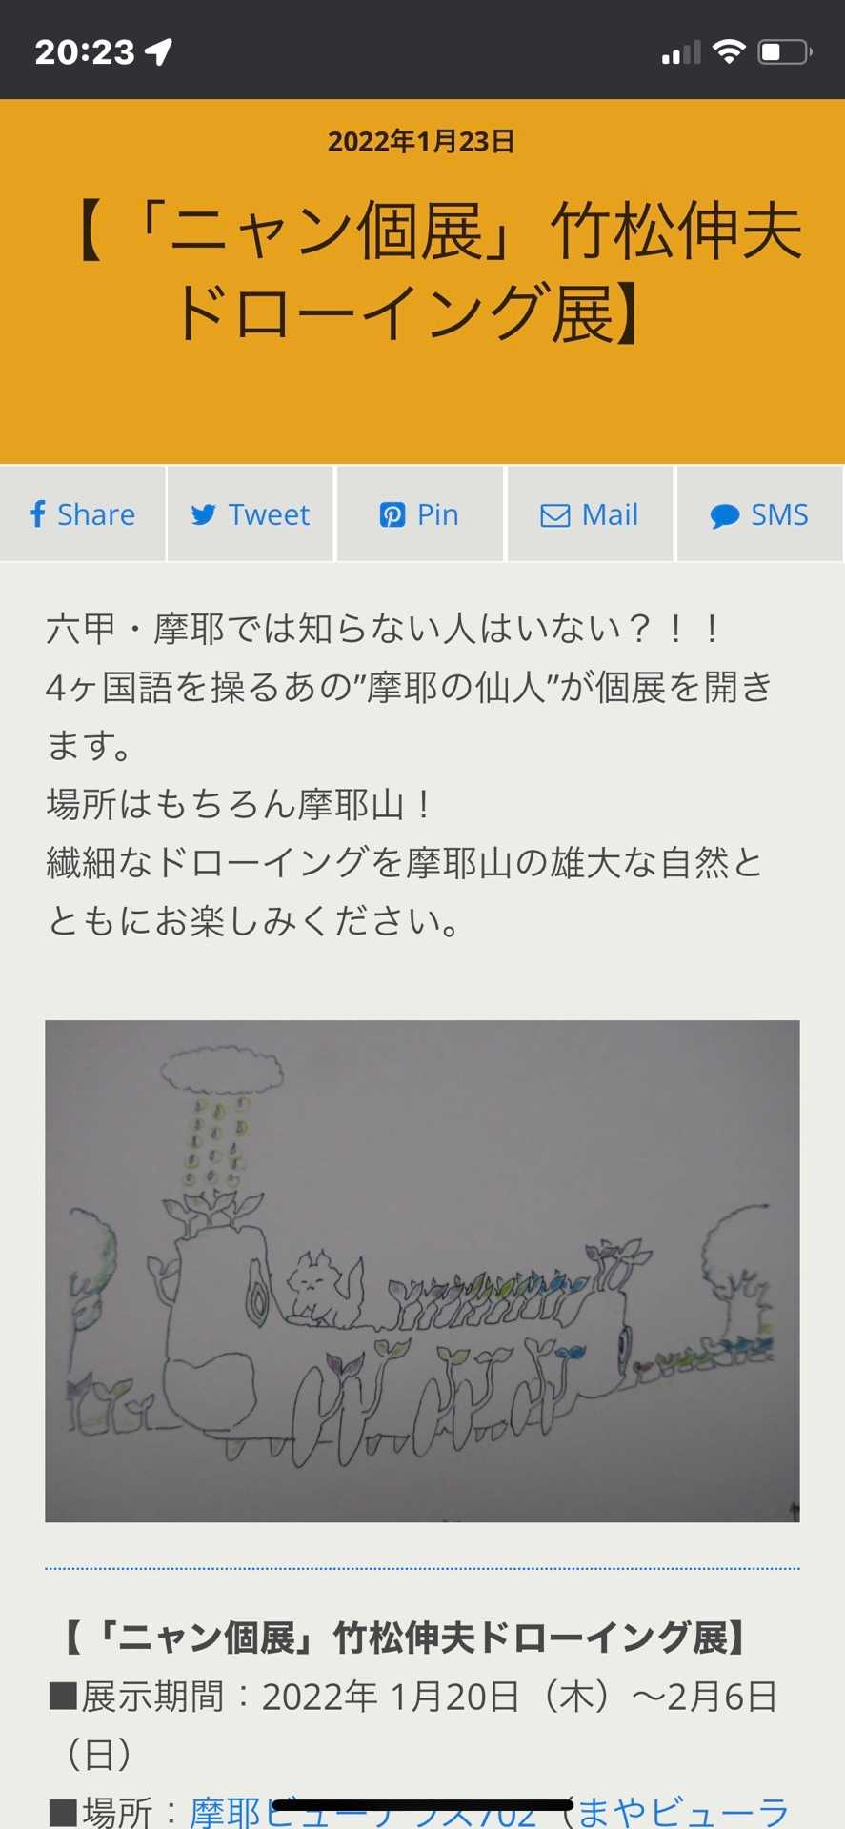Pin this article to Pinterest
This screenshot has height=1829, width=845.
coord(420,514)
